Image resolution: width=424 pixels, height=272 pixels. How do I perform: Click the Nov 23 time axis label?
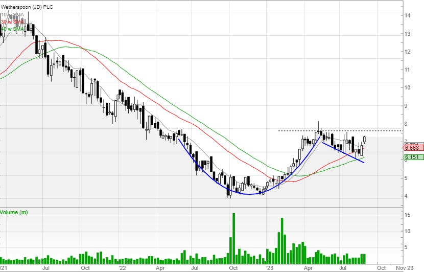pyautogui.click(x=405, y=268)
